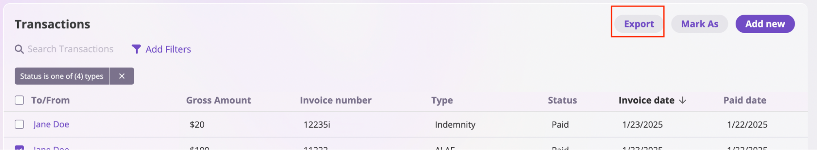Screen dimensions: 817x150
Task: Sort by Gross Amount column
Action: pyautogui.click(x=219, y=100)
